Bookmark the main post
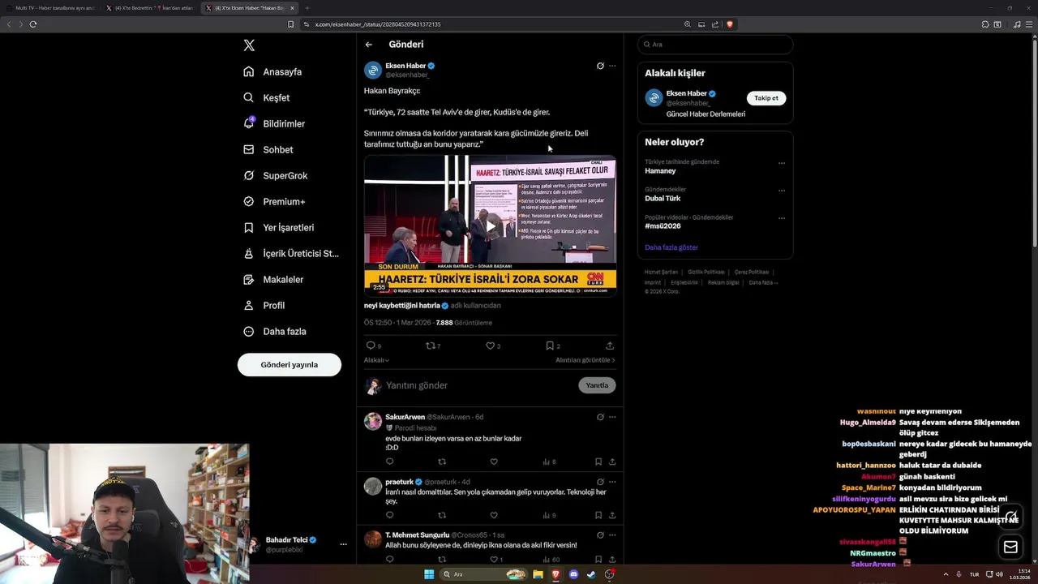Image resolution: width=1038 pixels, height=584 pixels. click(x=550, y=346)
